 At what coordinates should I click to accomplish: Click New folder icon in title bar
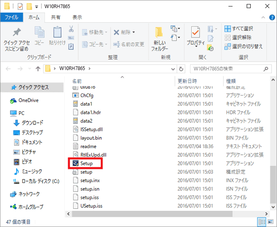tap(29, 7)
